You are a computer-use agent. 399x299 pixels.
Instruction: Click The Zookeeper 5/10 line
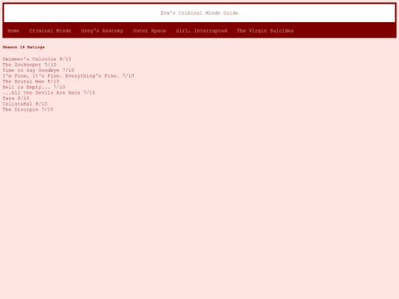tap(30, 64)
